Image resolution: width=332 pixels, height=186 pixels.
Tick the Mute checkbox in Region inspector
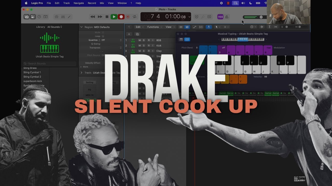103,33
